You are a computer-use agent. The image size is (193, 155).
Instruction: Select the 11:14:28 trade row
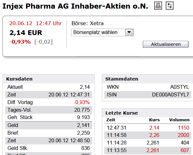point(148,142)
